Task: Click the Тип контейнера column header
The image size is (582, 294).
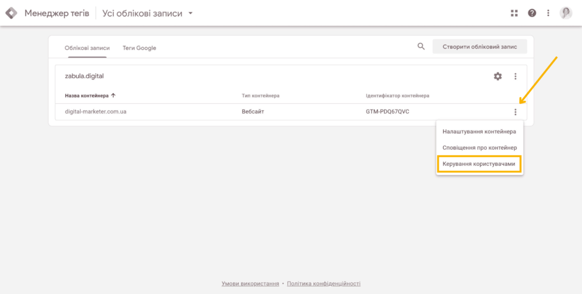Action: (260, 96)
